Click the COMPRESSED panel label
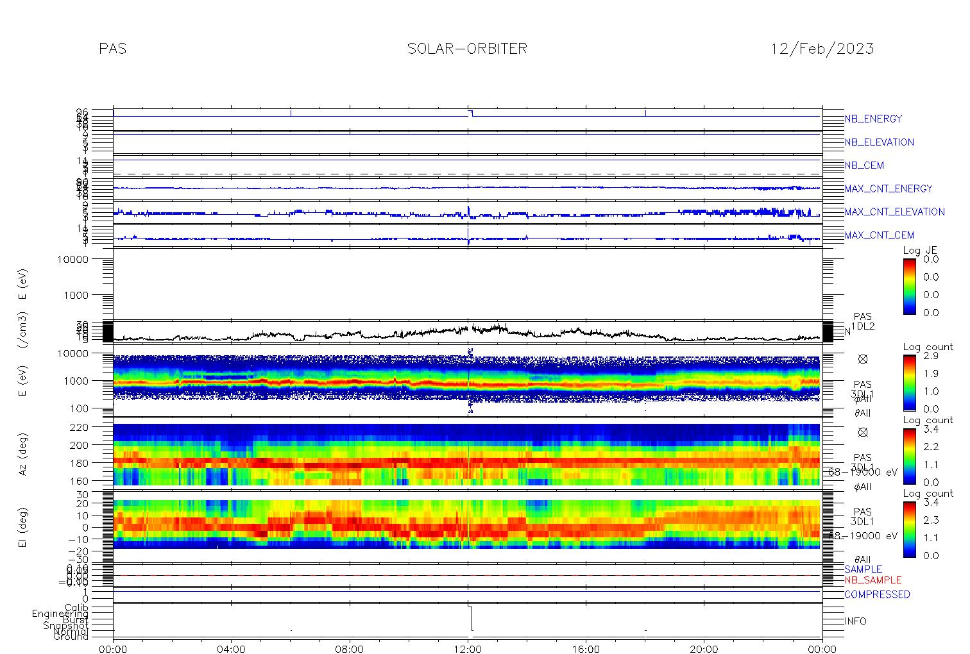Image resolution: width=970 pixels, height=654 pixels. pyautogui.click(x=877, y=595)
